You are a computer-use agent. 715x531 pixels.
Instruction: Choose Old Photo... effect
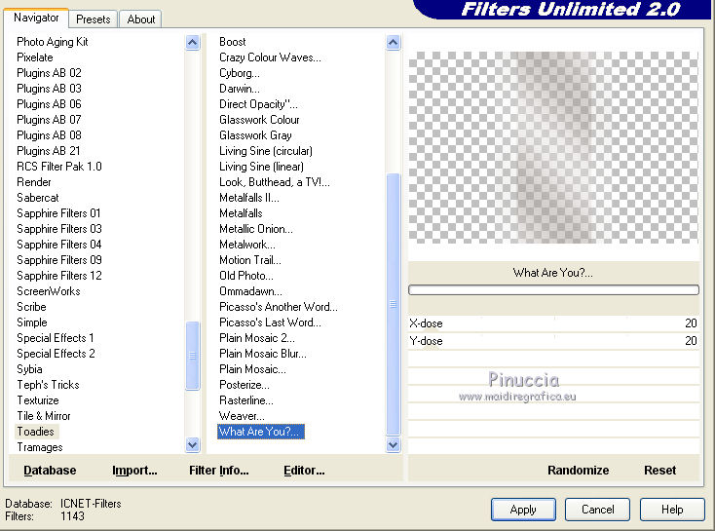click(x=246, y=276)
